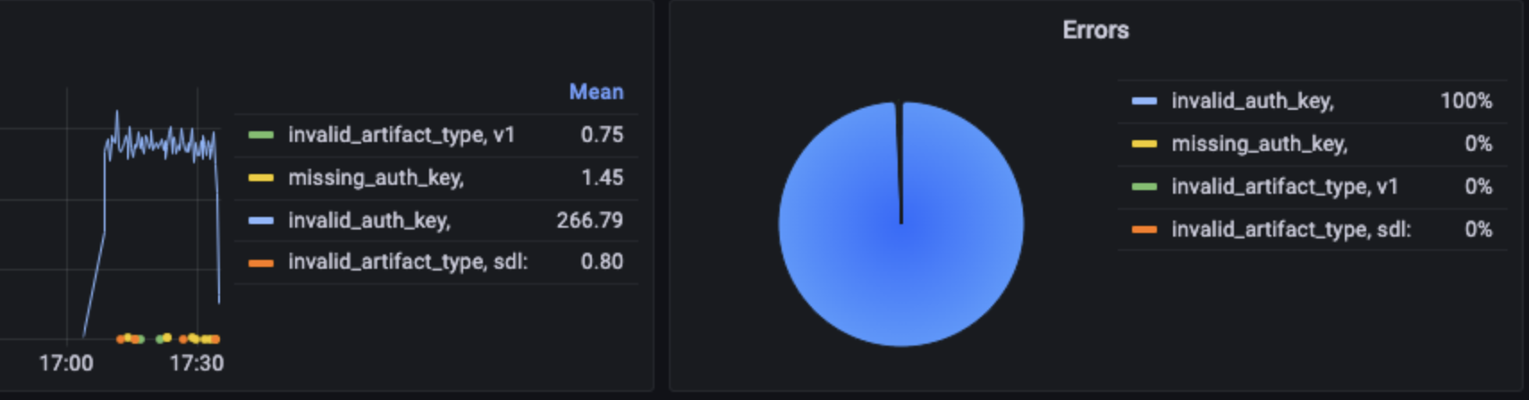The width and height of the screenshot is (1529, 400).
Task: Toggle invalid_artifact_type, v1 series in Mean legend
Action: pos(401,135)
